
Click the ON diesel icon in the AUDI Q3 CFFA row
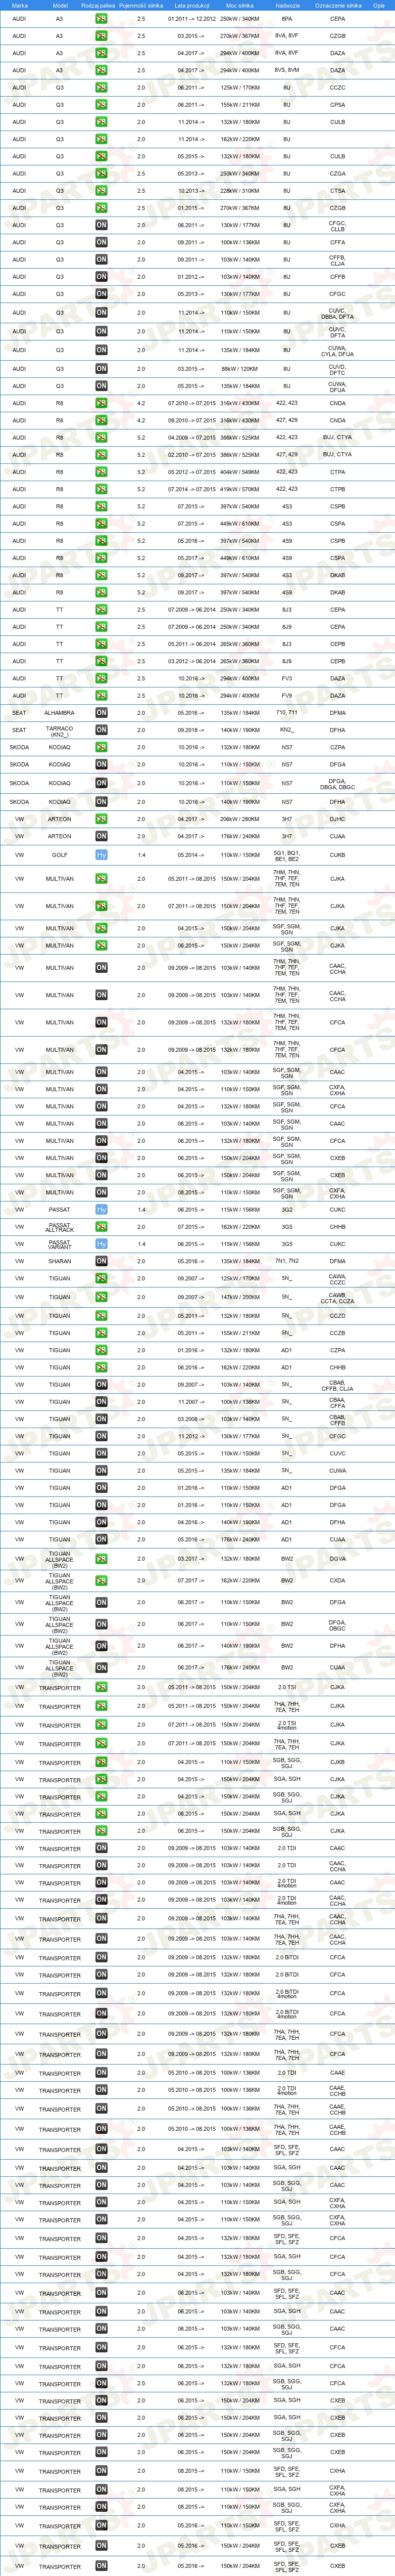coord(102,242)
